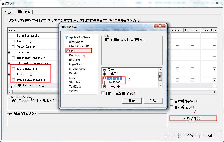Image resolution: width=224 pixels, height=142 pixels.
Task: Tick the Audit Logout event checkbox
Action: tap(13, 47)
